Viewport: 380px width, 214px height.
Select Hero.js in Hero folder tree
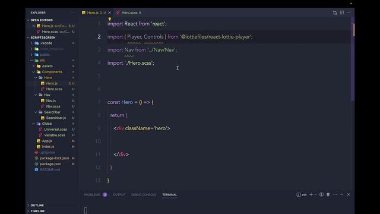(x=52, y=83)
